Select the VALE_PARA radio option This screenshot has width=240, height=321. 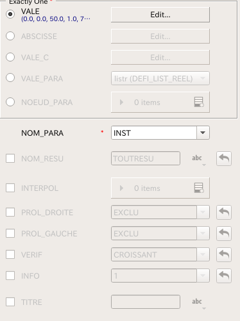click(10, 78)
